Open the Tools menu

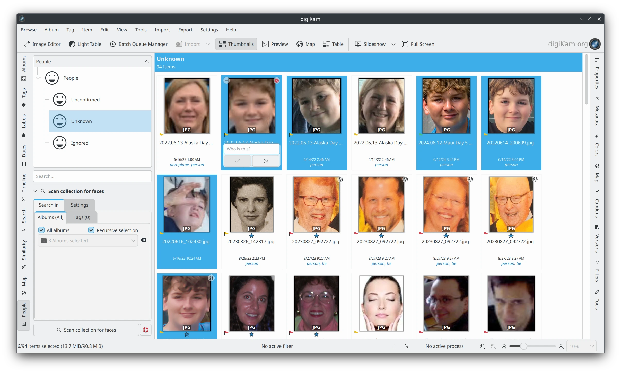tap(141, 30)
